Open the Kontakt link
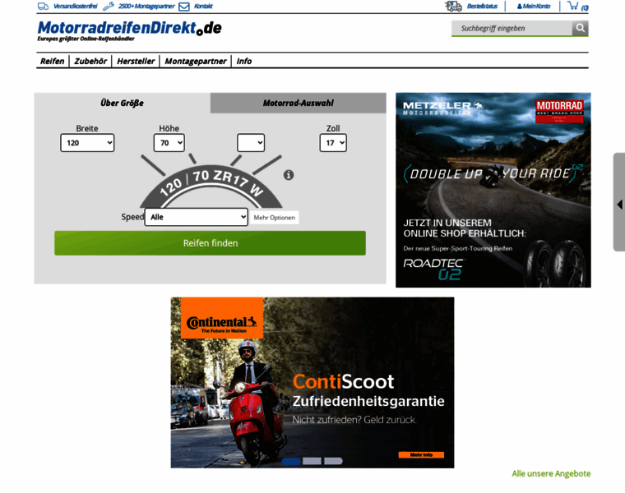The height and width of the screenshot is (493, 625). [x=203, y=7]
